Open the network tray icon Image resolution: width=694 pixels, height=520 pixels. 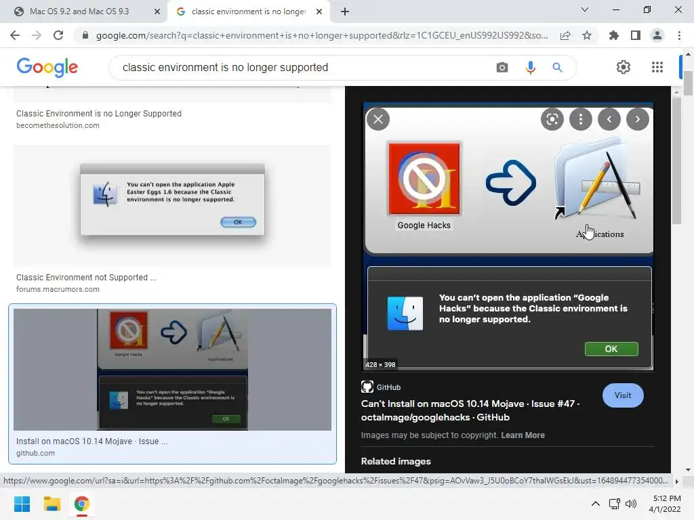pyautogui.click(x=614, y=504)
